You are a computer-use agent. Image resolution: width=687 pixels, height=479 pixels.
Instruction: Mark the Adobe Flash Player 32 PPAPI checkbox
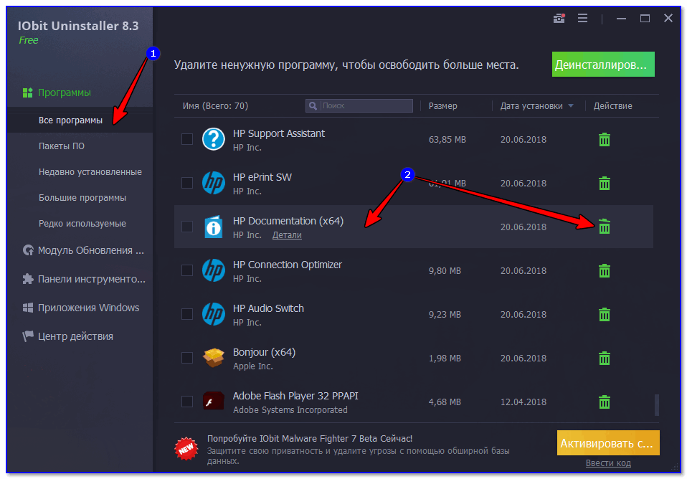click(x=187, y=402)
